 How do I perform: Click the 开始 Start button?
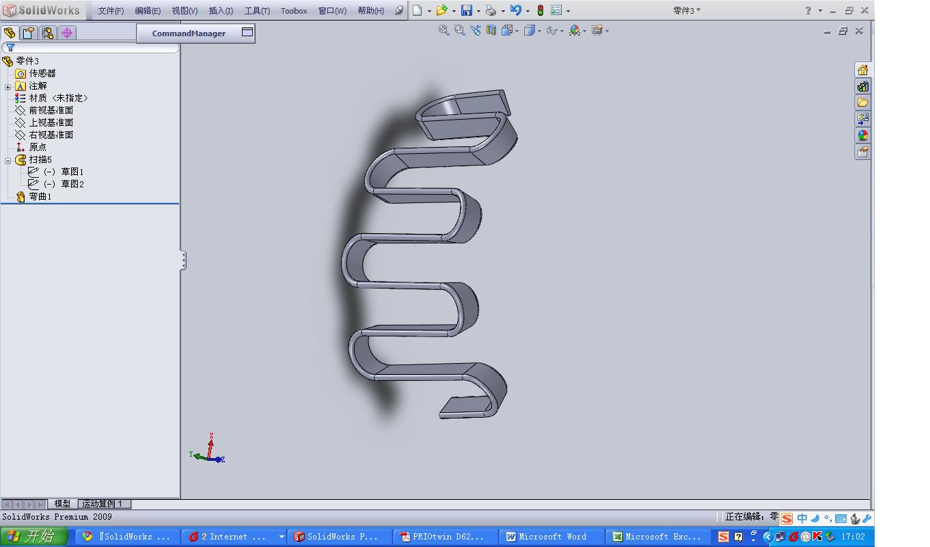point(34,537)
